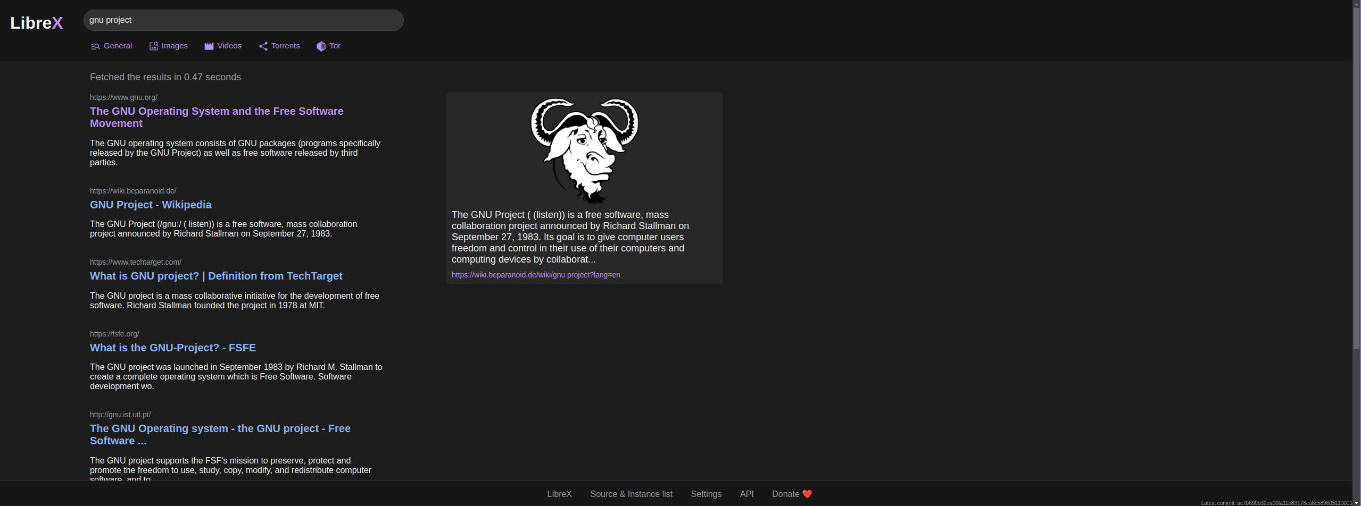Image resolution: width=1361 pixels, height=506 pixels.
Task: Go to the LibreX logo home link
Action: click(37, 22)
